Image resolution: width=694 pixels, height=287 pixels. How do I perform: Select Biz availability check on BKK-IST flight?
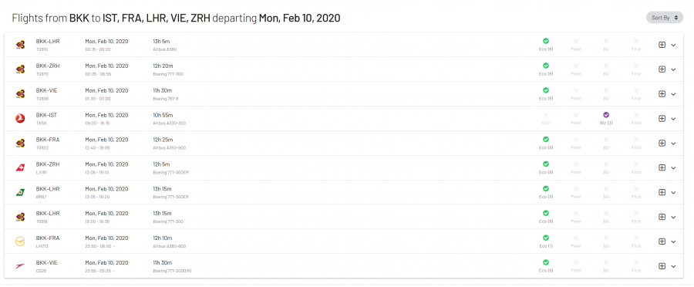[606, 115]
